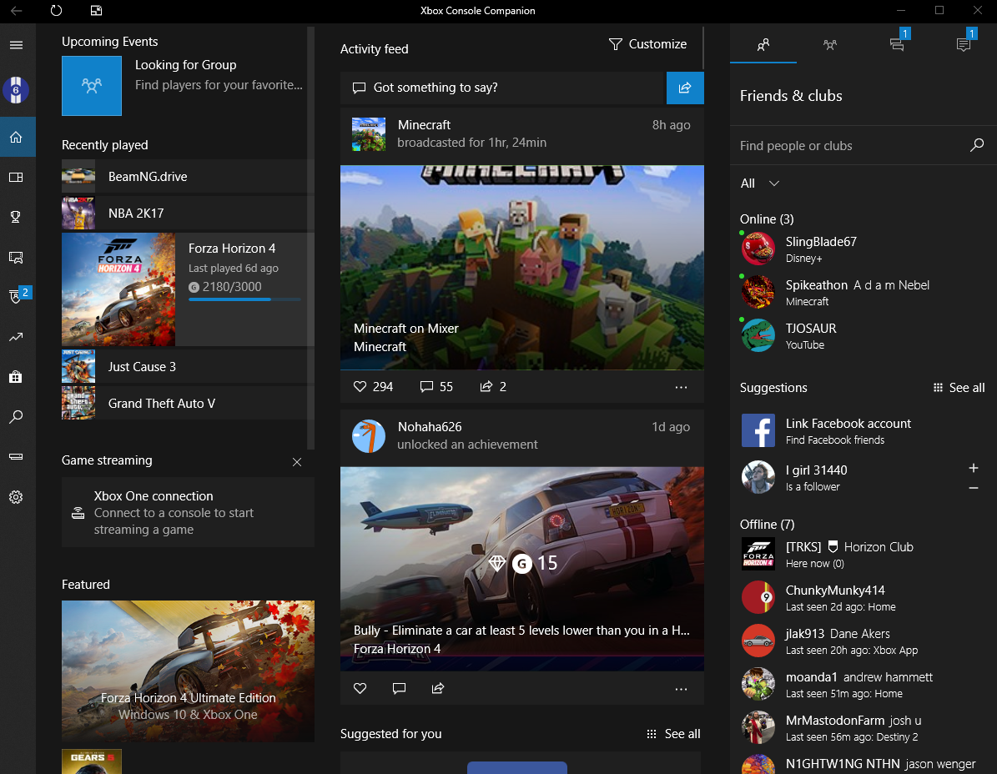Open Microsoft Store bag icon
Viewport: 997px width, 774px height.
17,377
